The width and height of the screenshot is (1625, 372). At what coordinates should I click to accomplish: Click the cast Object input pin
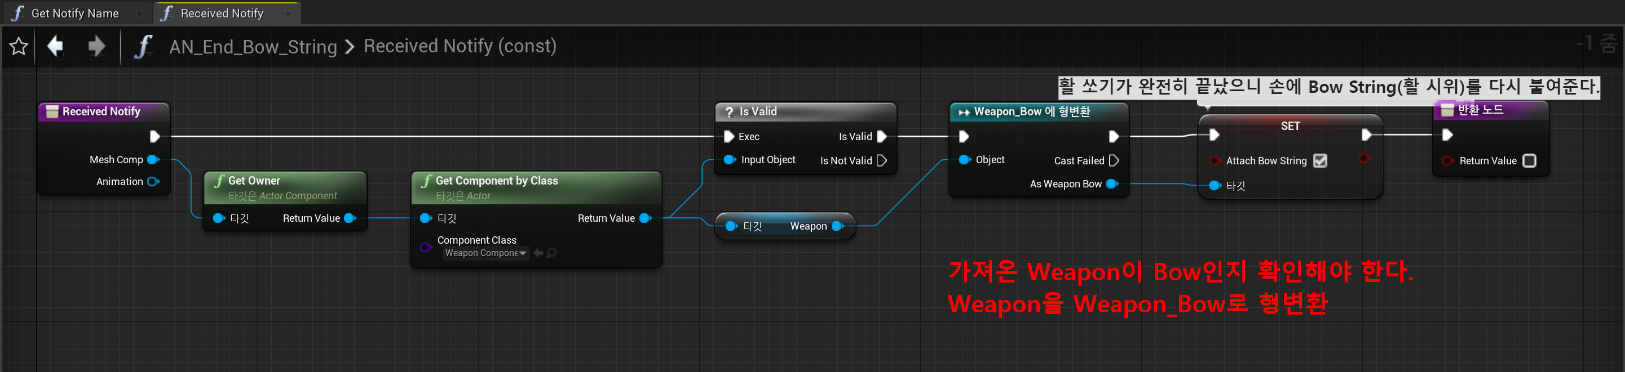tap(965, 160)
